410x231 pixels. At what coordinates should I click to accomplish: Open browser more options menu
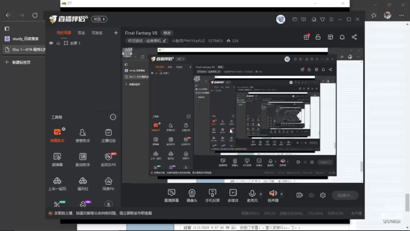401,15
